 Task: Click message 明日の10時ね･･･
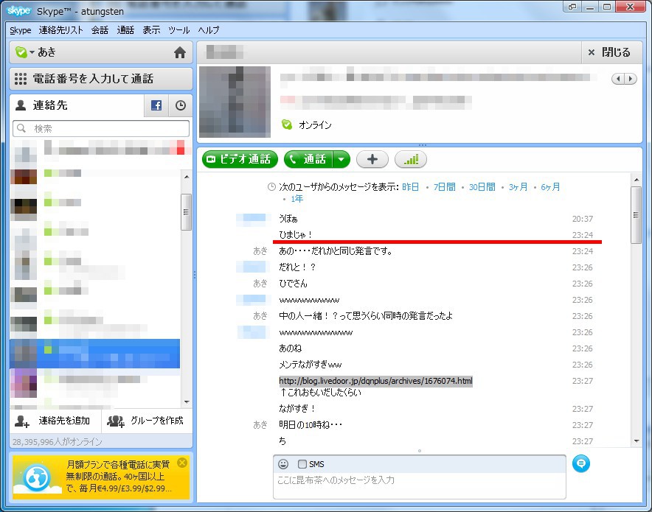pyautogui.click(x=311, y=425)
